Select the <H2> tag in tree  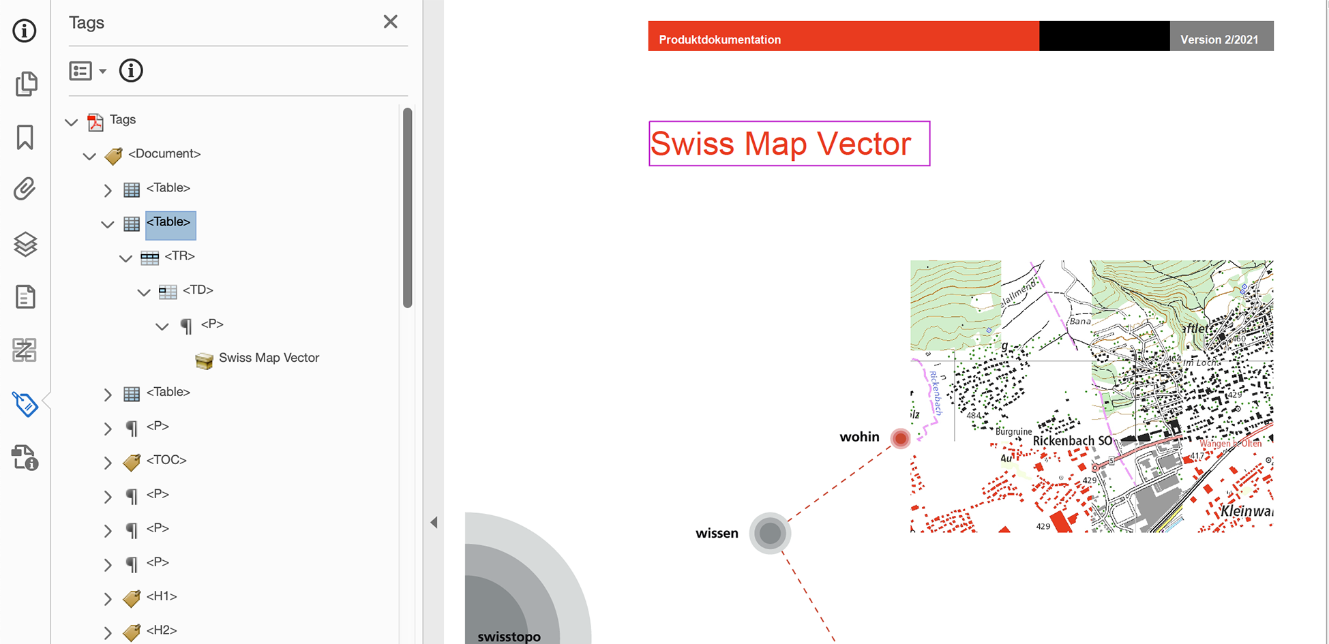(162, 630)
